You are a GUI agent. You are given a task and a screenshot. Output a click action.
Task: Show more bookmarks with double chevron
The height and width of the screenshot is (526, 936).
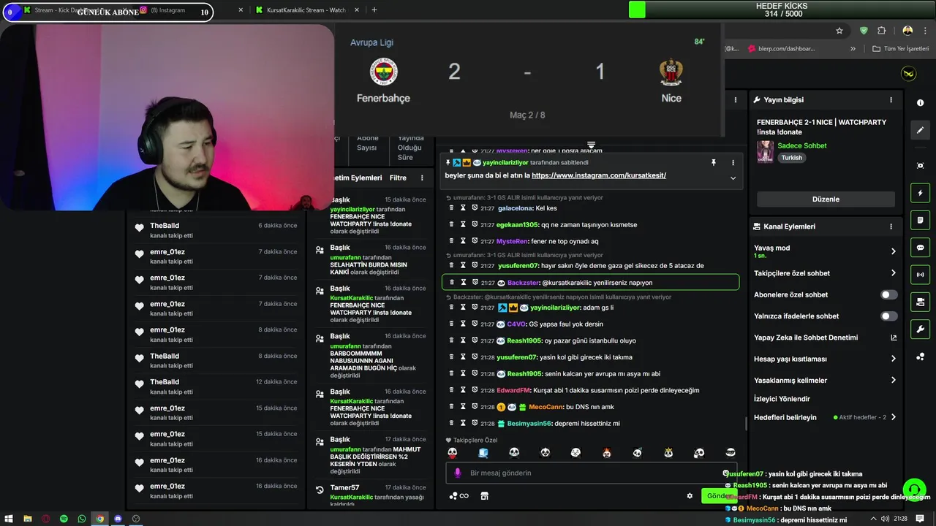[x=853, y=49]
